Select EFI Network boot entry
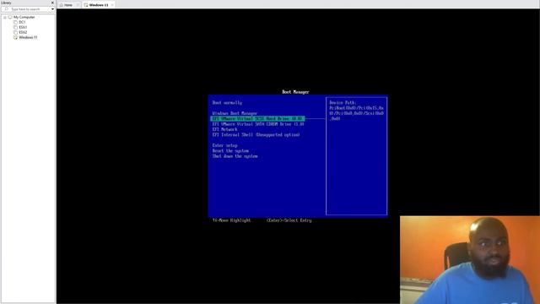 point(224,129)
